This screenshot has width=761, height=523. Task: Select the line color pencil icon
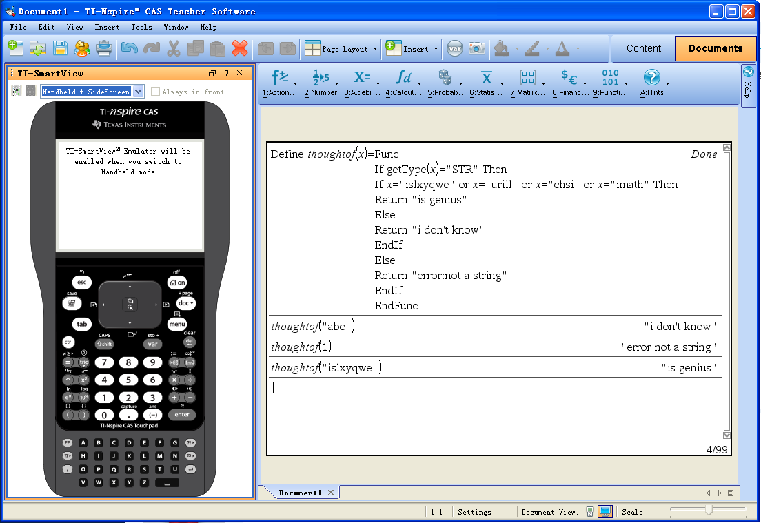[x=532, y=48]
